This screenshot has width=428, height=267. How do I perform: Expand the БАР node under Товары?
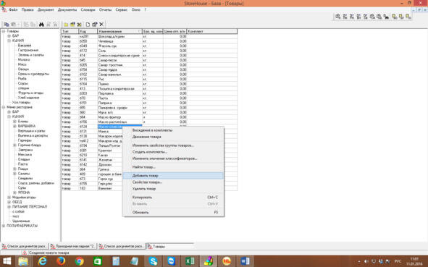pyautogui.click(x=9, y=36)
